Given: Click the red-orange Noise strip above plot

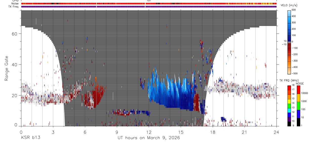Looking at the screenshot, I should tap(149, 4).
